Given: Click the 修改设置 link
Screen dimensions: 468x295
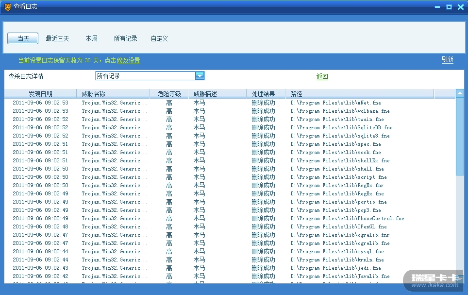Looking at the screenshot, I should tap(128, 60).
